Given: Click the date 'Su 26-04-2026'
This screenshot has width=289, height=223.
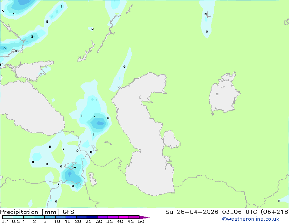Looking at the screenshot, I should coord(192,212).
